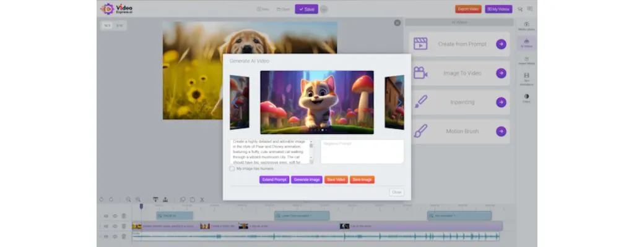Delete the top text track with its trash icon
The image size is (634, 247).
click(124, 216)
